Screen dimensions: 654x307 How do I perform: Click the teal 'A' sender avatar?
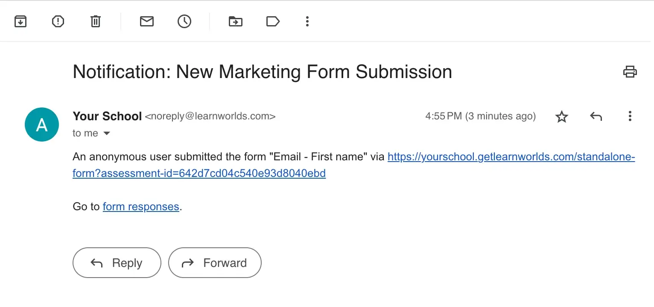42,125
